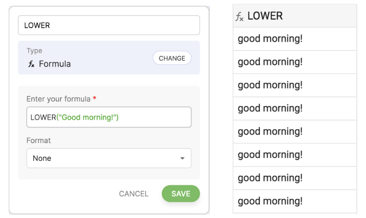Viewport: 366px width, 218px height.
Task: Select the LOWER column header
Action: [x=294, y=16]
